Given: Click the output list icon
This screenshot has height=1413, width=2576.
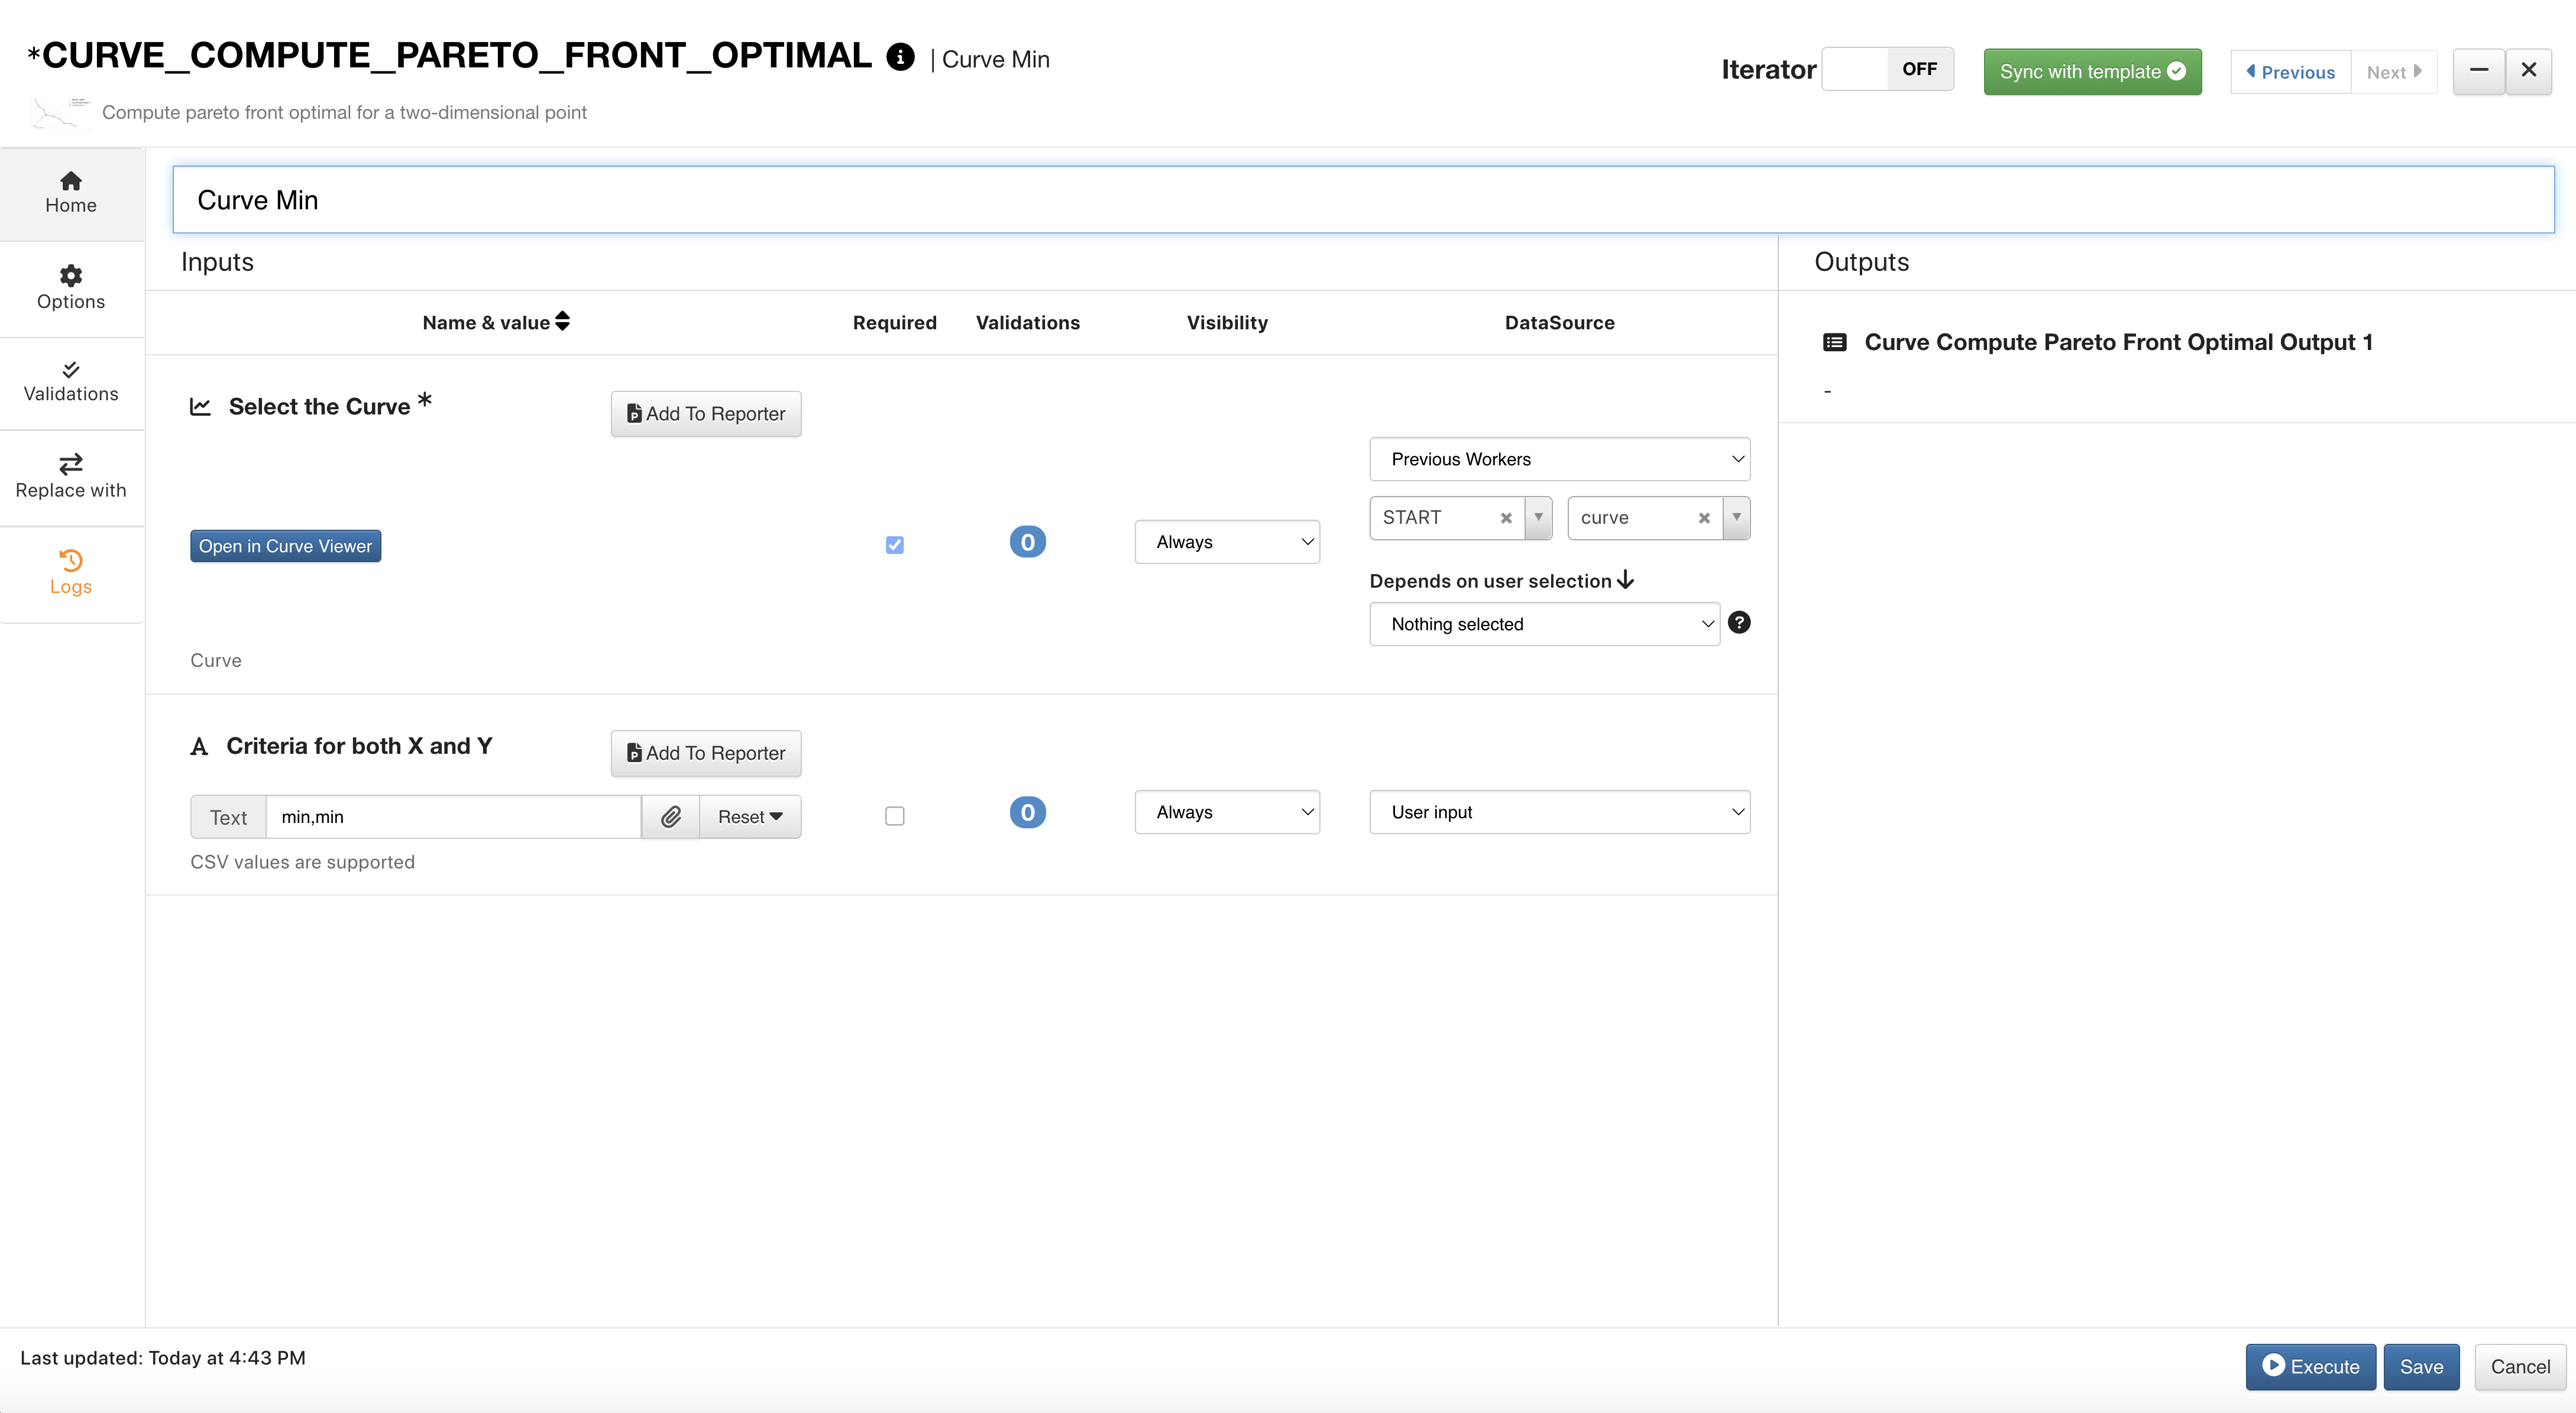Looking at the screenshot, I should pyautogui.click(x=1835, y=342).
